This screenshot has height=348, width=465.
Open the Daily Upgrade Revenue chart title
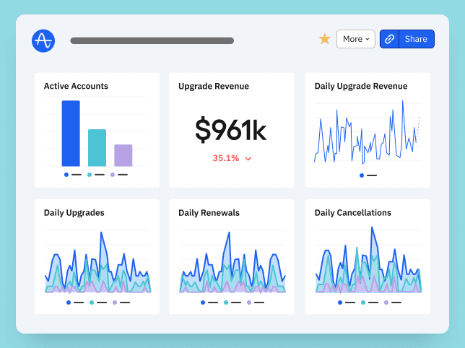click(360, 86)
